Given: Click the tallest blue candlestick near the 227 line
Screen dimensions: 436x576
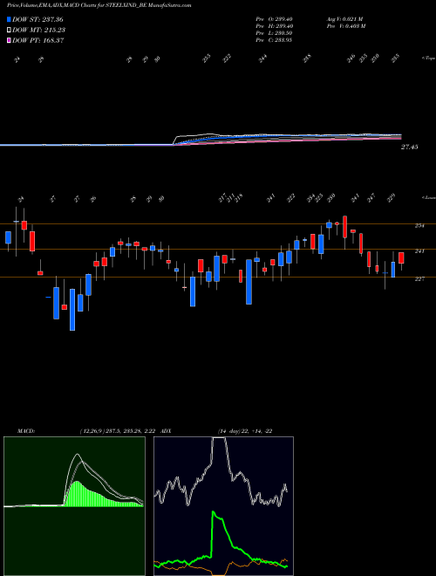Looking at the screenshot, I should [249, 282].
